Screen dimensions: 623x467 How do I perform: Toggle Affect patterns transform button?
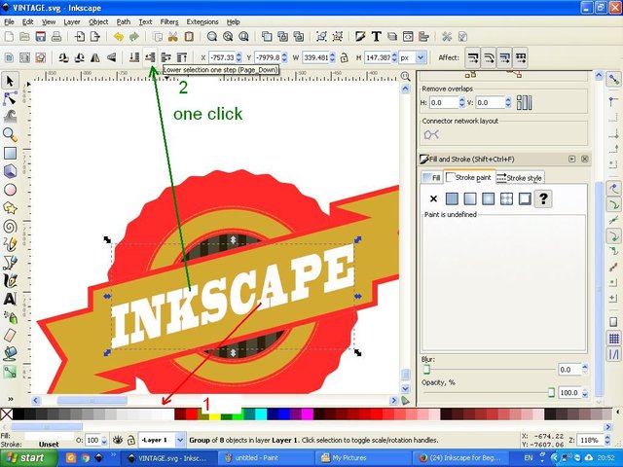[521, 58]
